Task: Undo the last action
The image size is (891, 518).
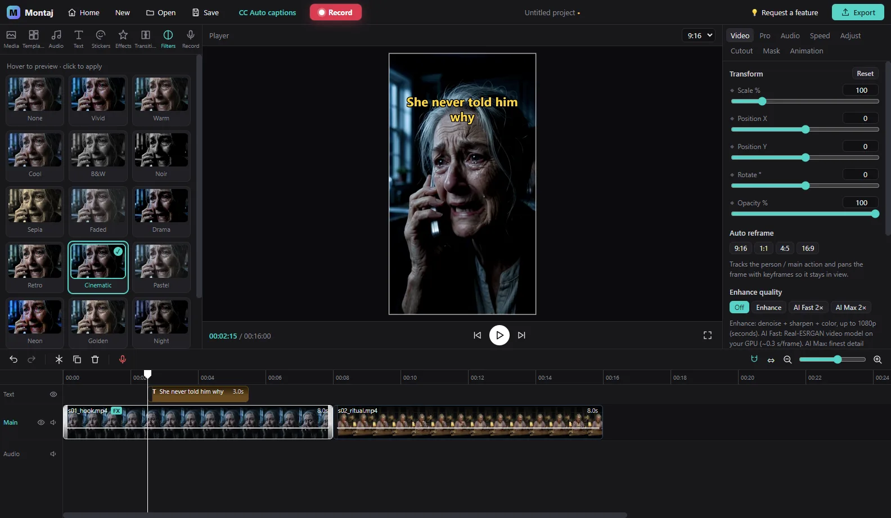Action: (13, 359)
